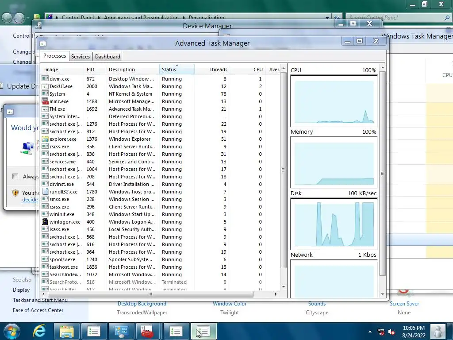Select the terminated SearchProto... row
The width and height of the screenshot is (453, 340).
point(160,282)
